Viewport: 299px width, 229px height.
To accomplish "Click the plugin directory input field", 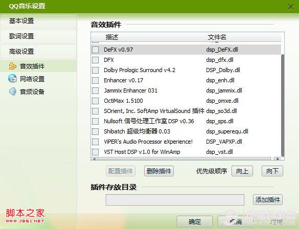I will tap(175, 200).
